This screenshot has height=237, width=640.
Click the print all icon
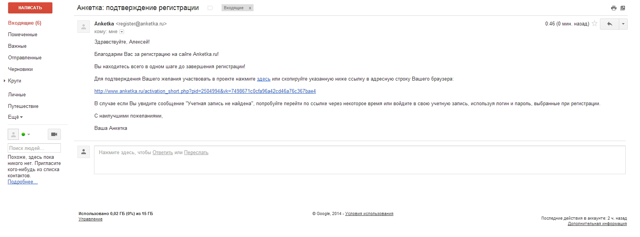(x=614, y=8)
